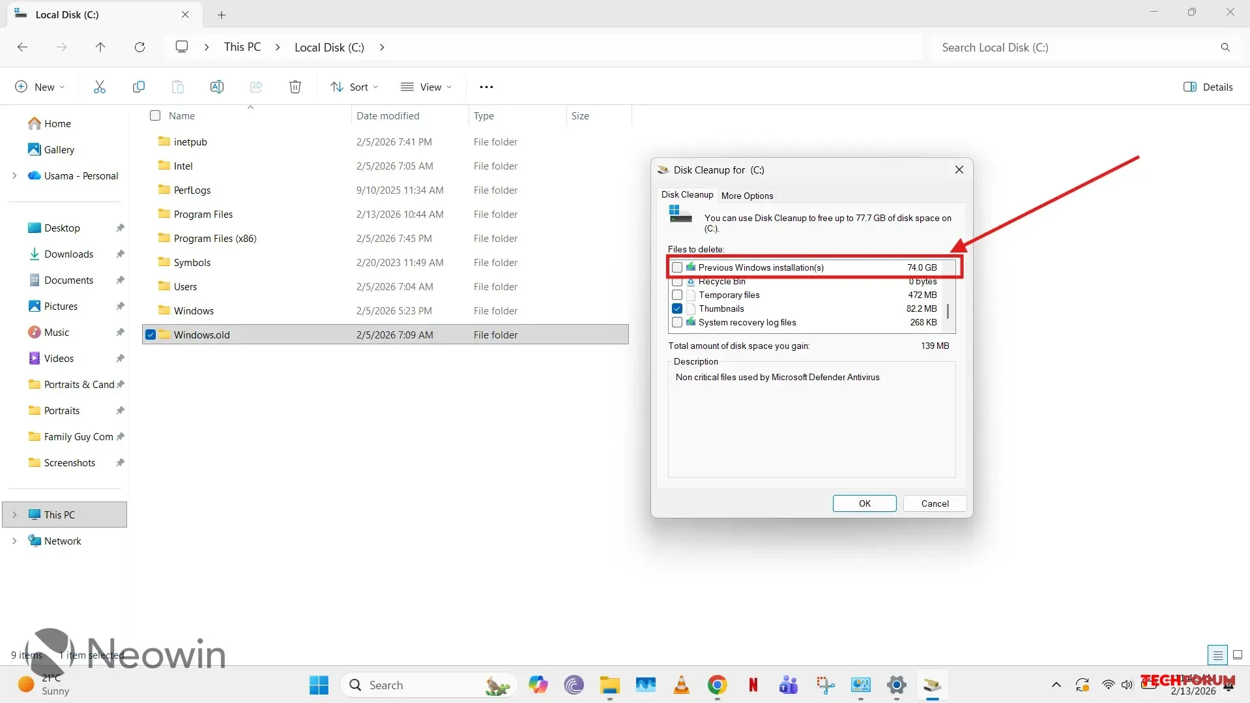This screenshot has height=703, width=1250.
Task: Expand the Network tree node
Action: click(14, 541)
